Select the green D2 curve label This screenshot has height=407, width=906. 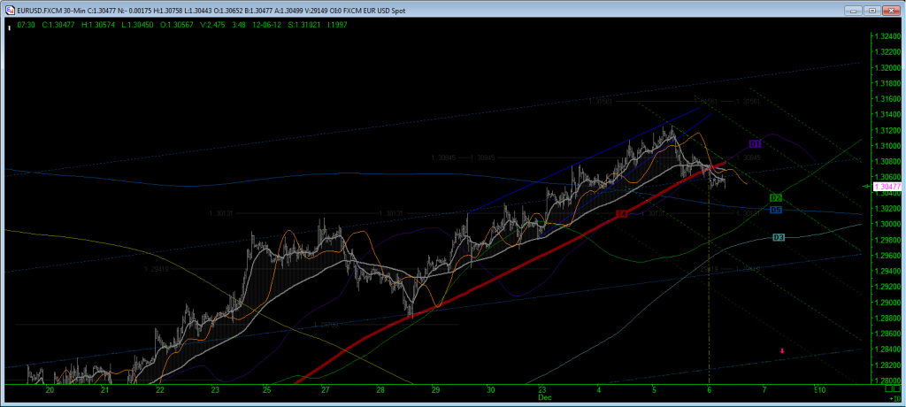coord(775,197)
